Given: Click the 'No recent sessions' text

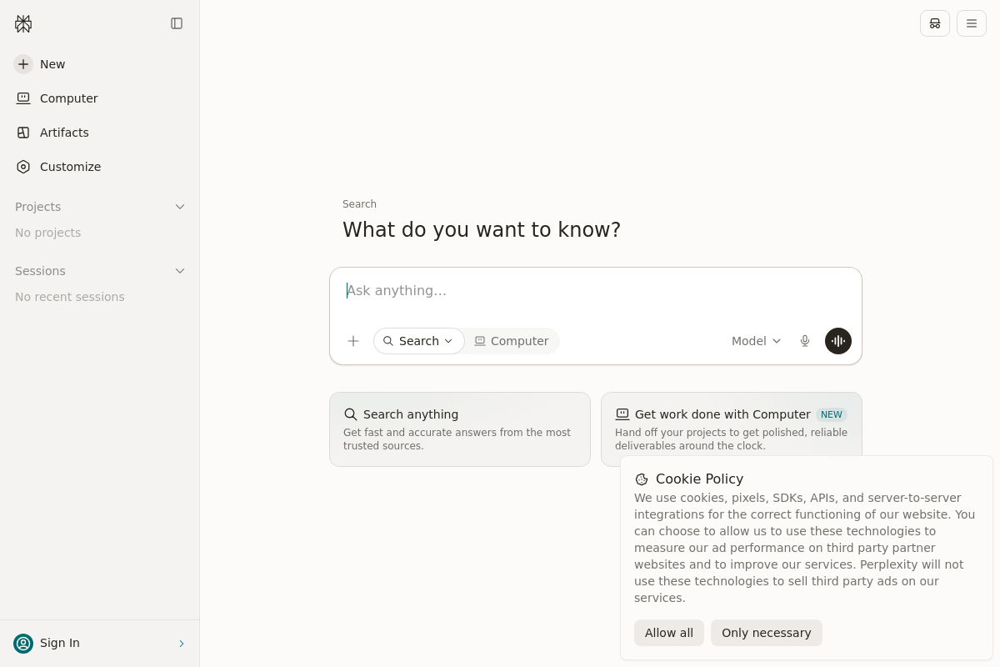Looking at the screenshot, I should [70, 297].
